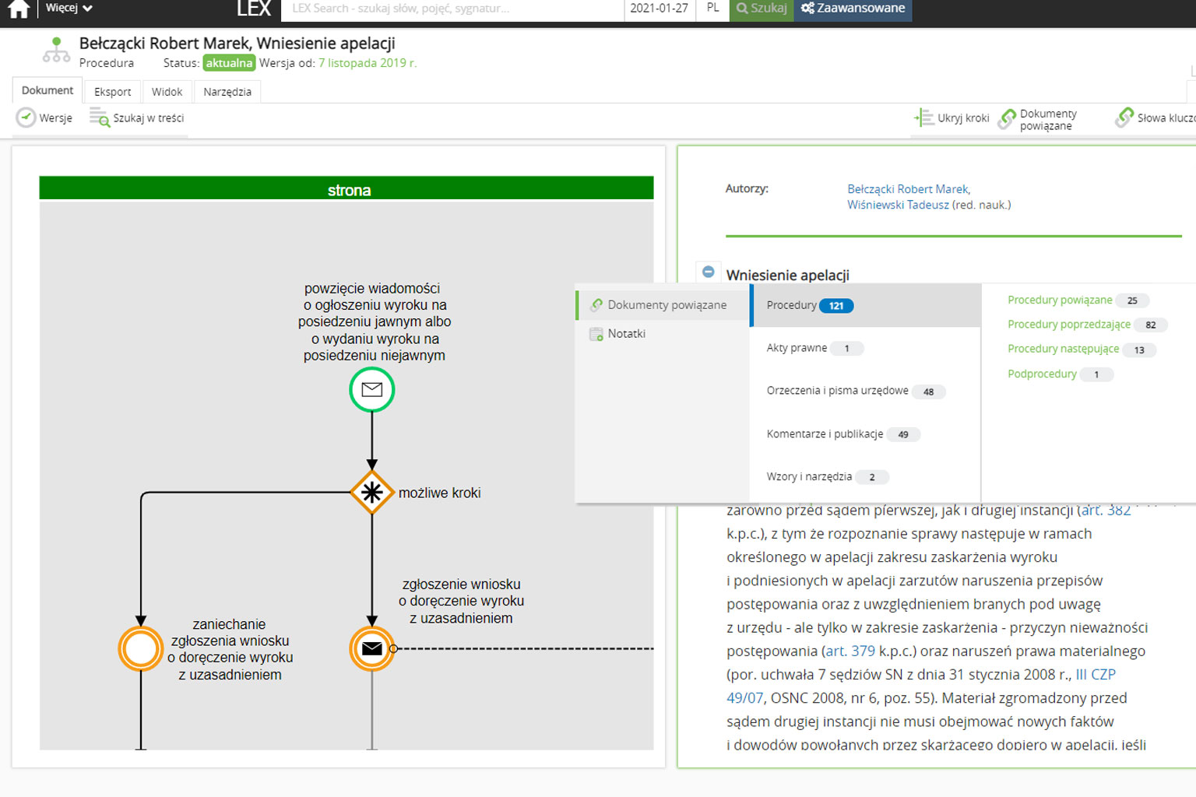Screen dimensions: 1196x797
Task: Click the Dokumenty powiązane toolbar icon
Action: 1008,119
